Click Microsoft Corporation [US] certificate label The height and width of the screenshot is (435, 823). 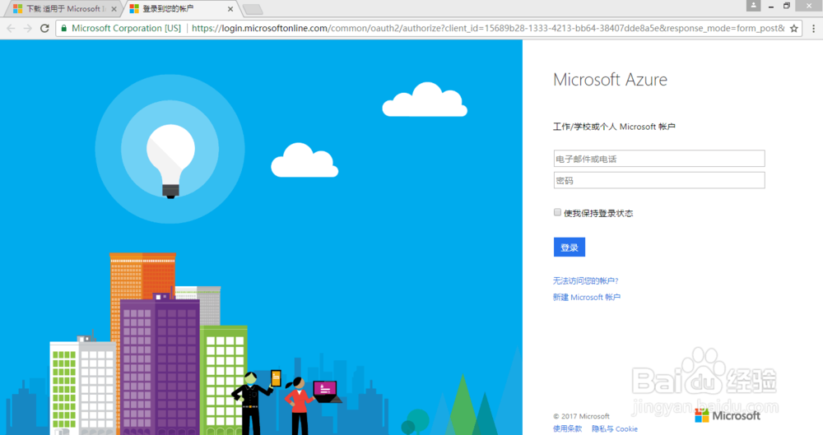[126, 28]
